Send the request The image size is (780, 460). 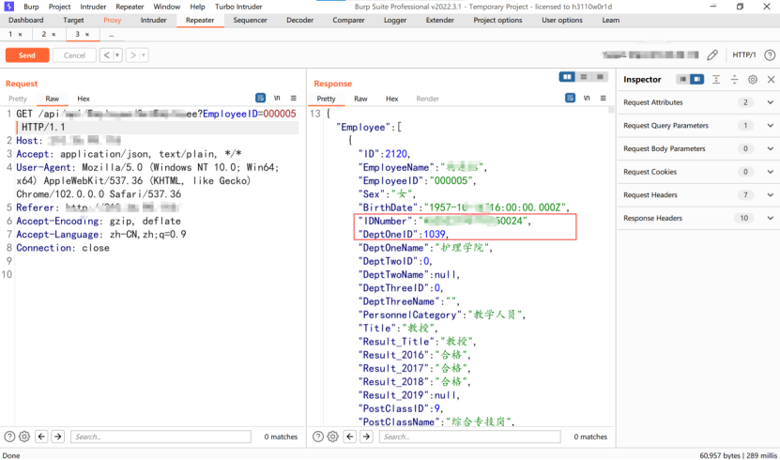click(x=27, y=55)
